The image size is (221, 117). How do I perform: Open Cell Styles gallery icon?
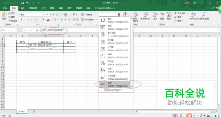click(x=145, y=15)
